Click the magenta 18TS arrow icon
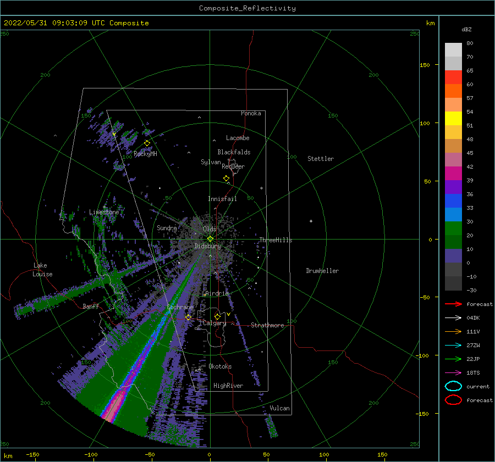This screenshot has width=495, height=462. [x=453, y=373]
